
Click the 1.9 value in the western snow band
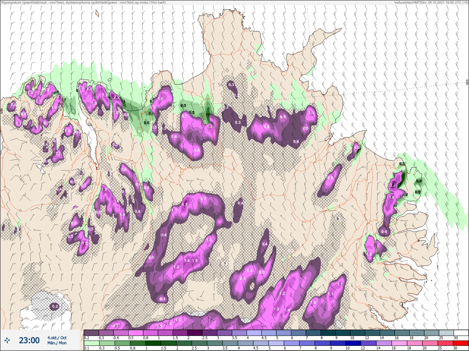click(x=104, y=190)
